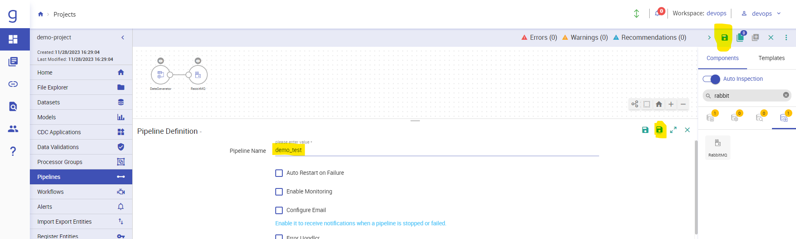Screen dimensions: 796x239
Task: Click the canvas zoom out minus icon
Action: coord(683,104)
